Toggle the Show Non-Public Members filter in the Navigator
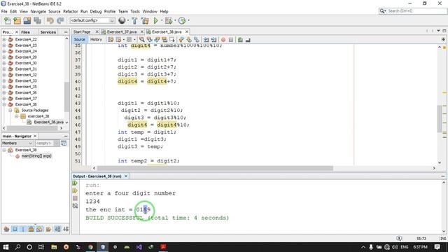The height and width of the screenshot is (252, 448). (x=31, y=229)
